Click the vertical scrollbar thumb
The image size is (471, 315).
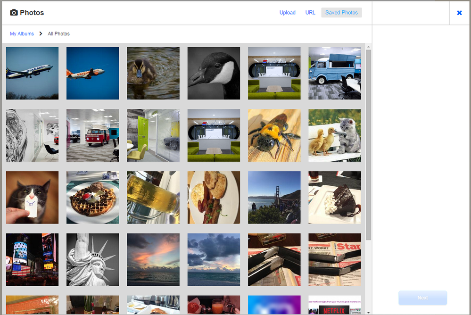[x=368, y=145]
